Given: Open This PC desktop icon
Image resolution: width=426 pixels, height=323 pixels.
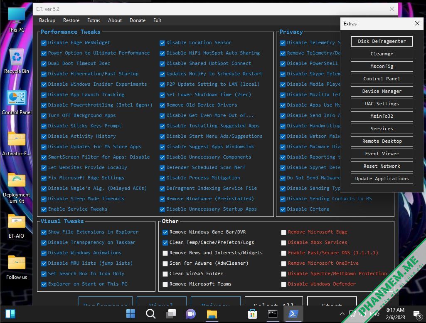Looking at the screenshot, I should click(16, 19).
